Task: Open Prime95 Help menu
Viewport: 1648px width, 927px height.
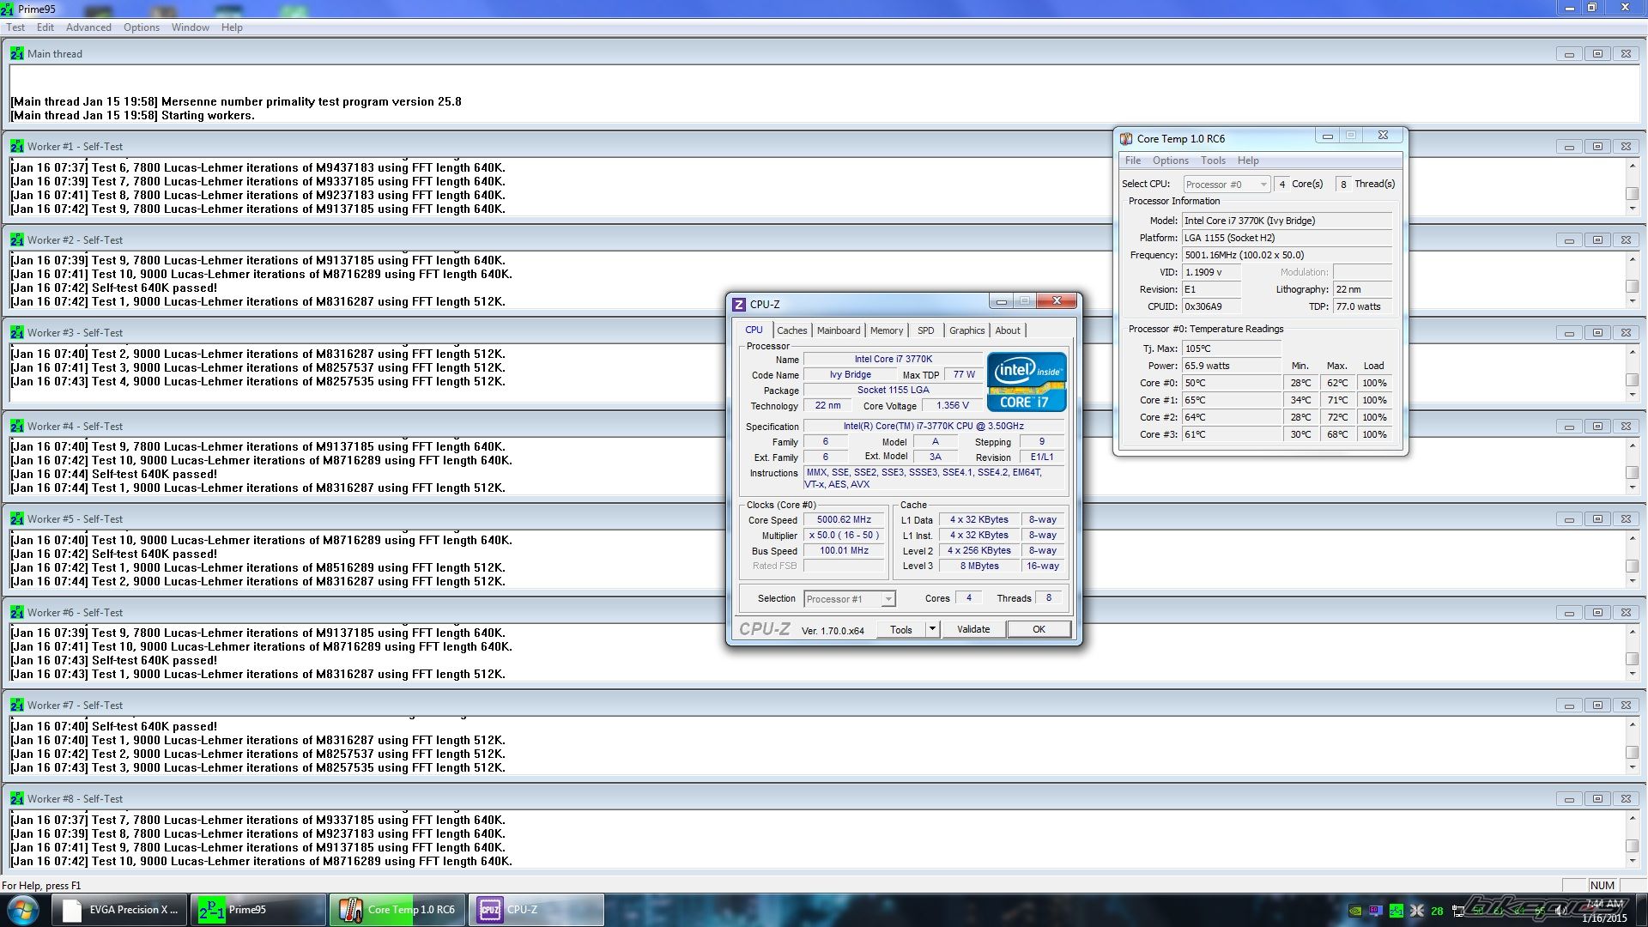Action: tap(232, 27)
